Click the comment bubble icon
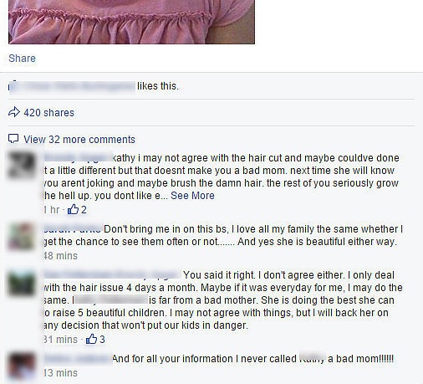 click(13, 139)
